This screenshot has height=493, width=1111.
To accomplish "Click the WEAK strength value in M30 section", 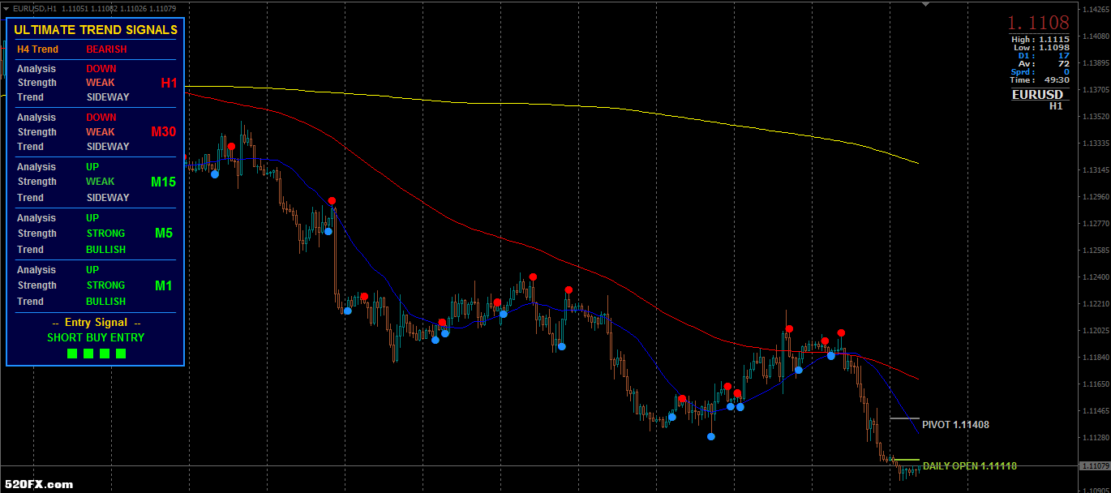I will (101, 132).
